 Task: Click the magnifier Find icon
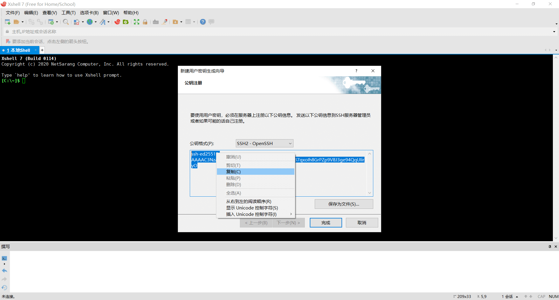click(66, 22)
